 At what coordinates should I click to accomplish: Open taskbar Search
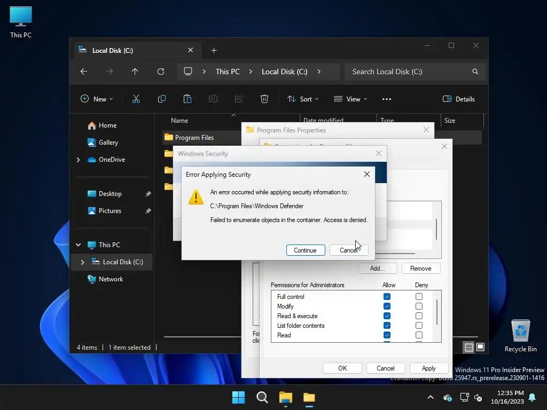click(262, 397)
